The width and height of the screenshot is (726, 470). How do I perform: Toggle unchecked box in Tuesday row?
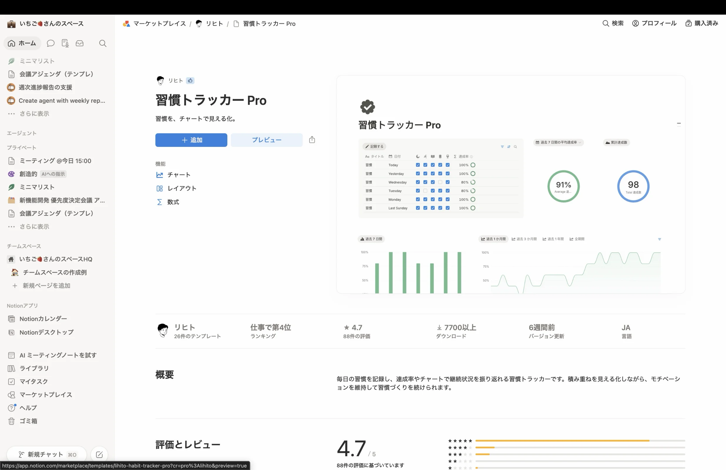[x=425, y=191]
